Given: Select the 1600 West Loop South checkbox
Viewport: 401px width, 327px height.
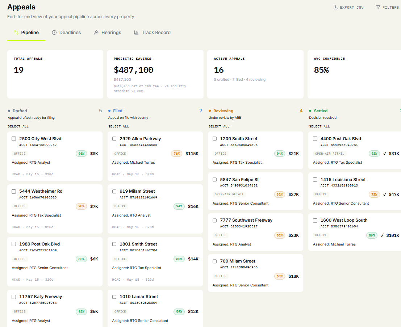Looking at the screenshot, I should pyautogui.click(x=315, y=221).
